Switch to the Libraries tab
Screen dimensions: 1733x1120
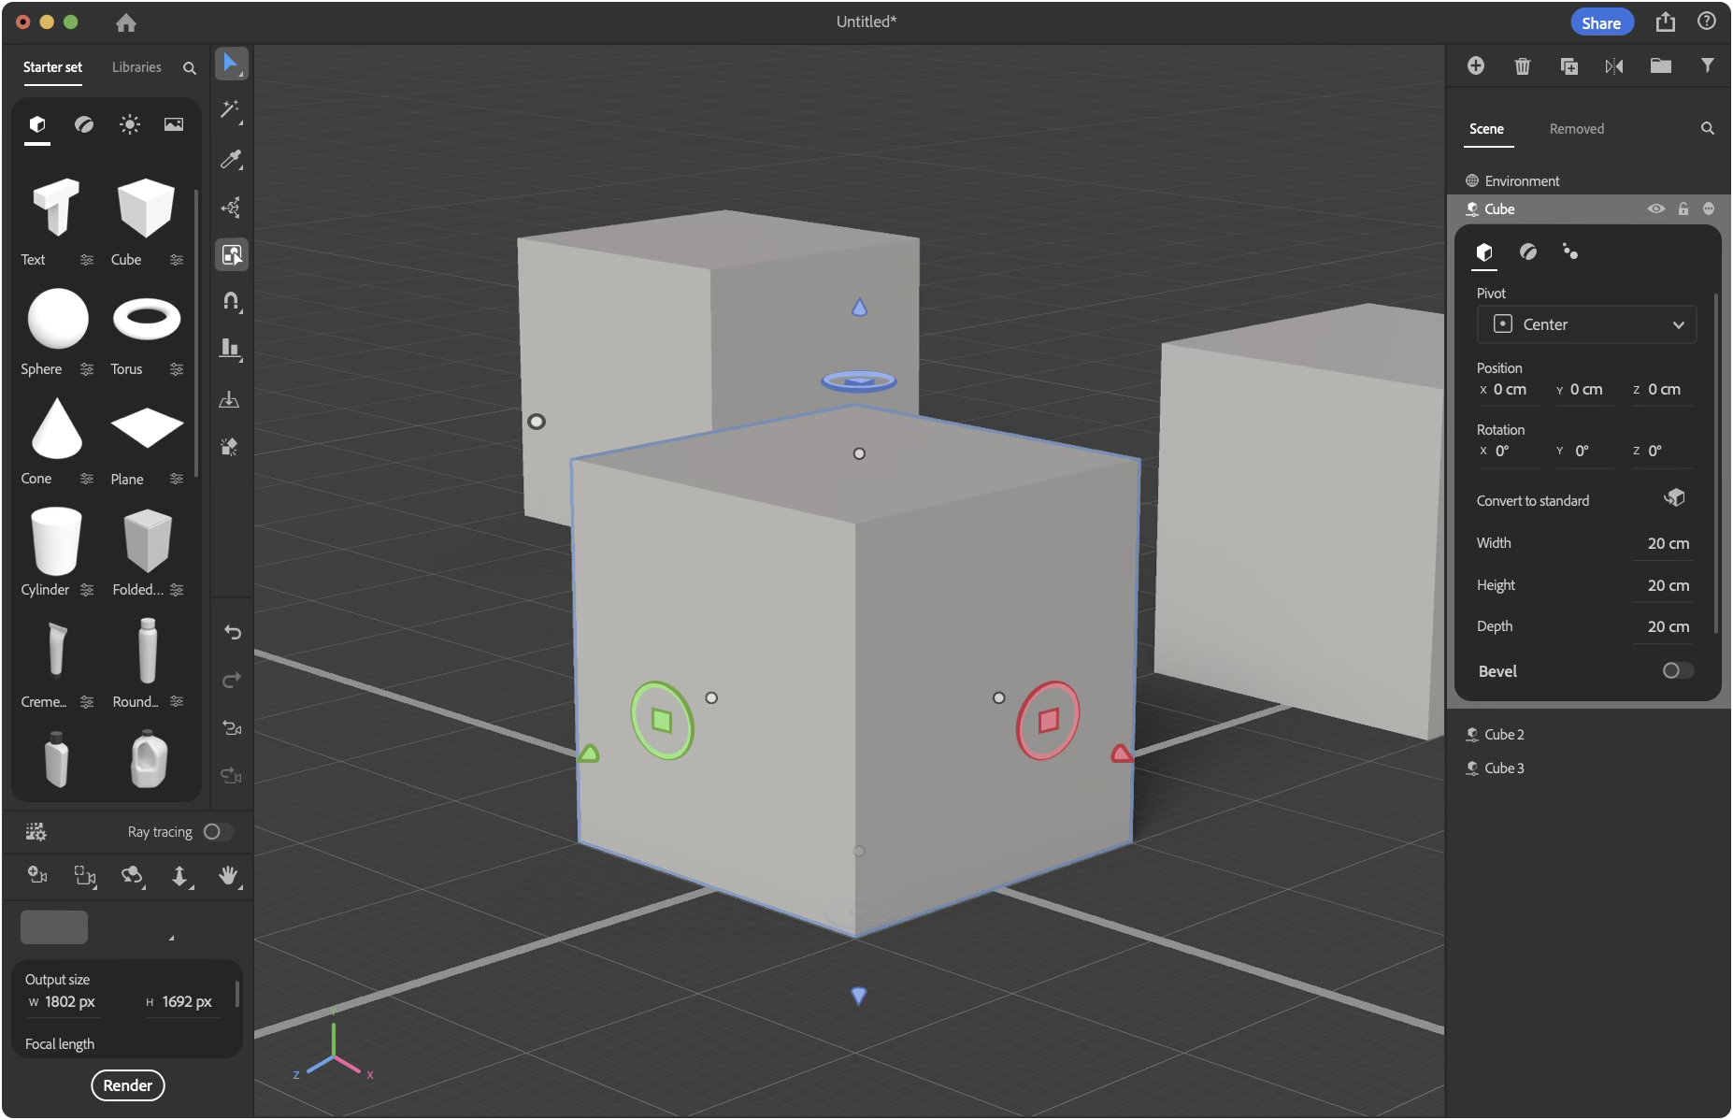coord(136,67)
